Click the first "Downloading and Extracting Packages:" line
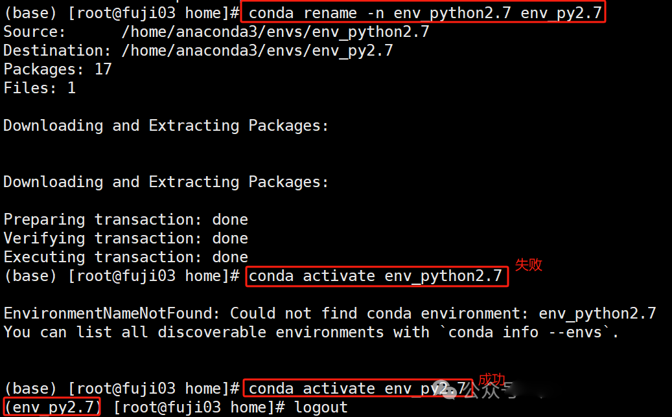Screen dimensions: 672x417 pos(166,126)
